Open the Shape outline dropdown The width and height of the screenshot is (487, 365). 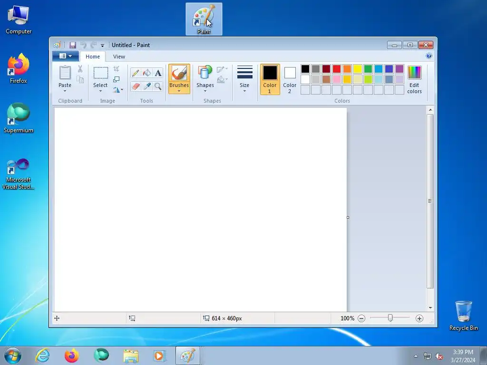tap(222, 69)
